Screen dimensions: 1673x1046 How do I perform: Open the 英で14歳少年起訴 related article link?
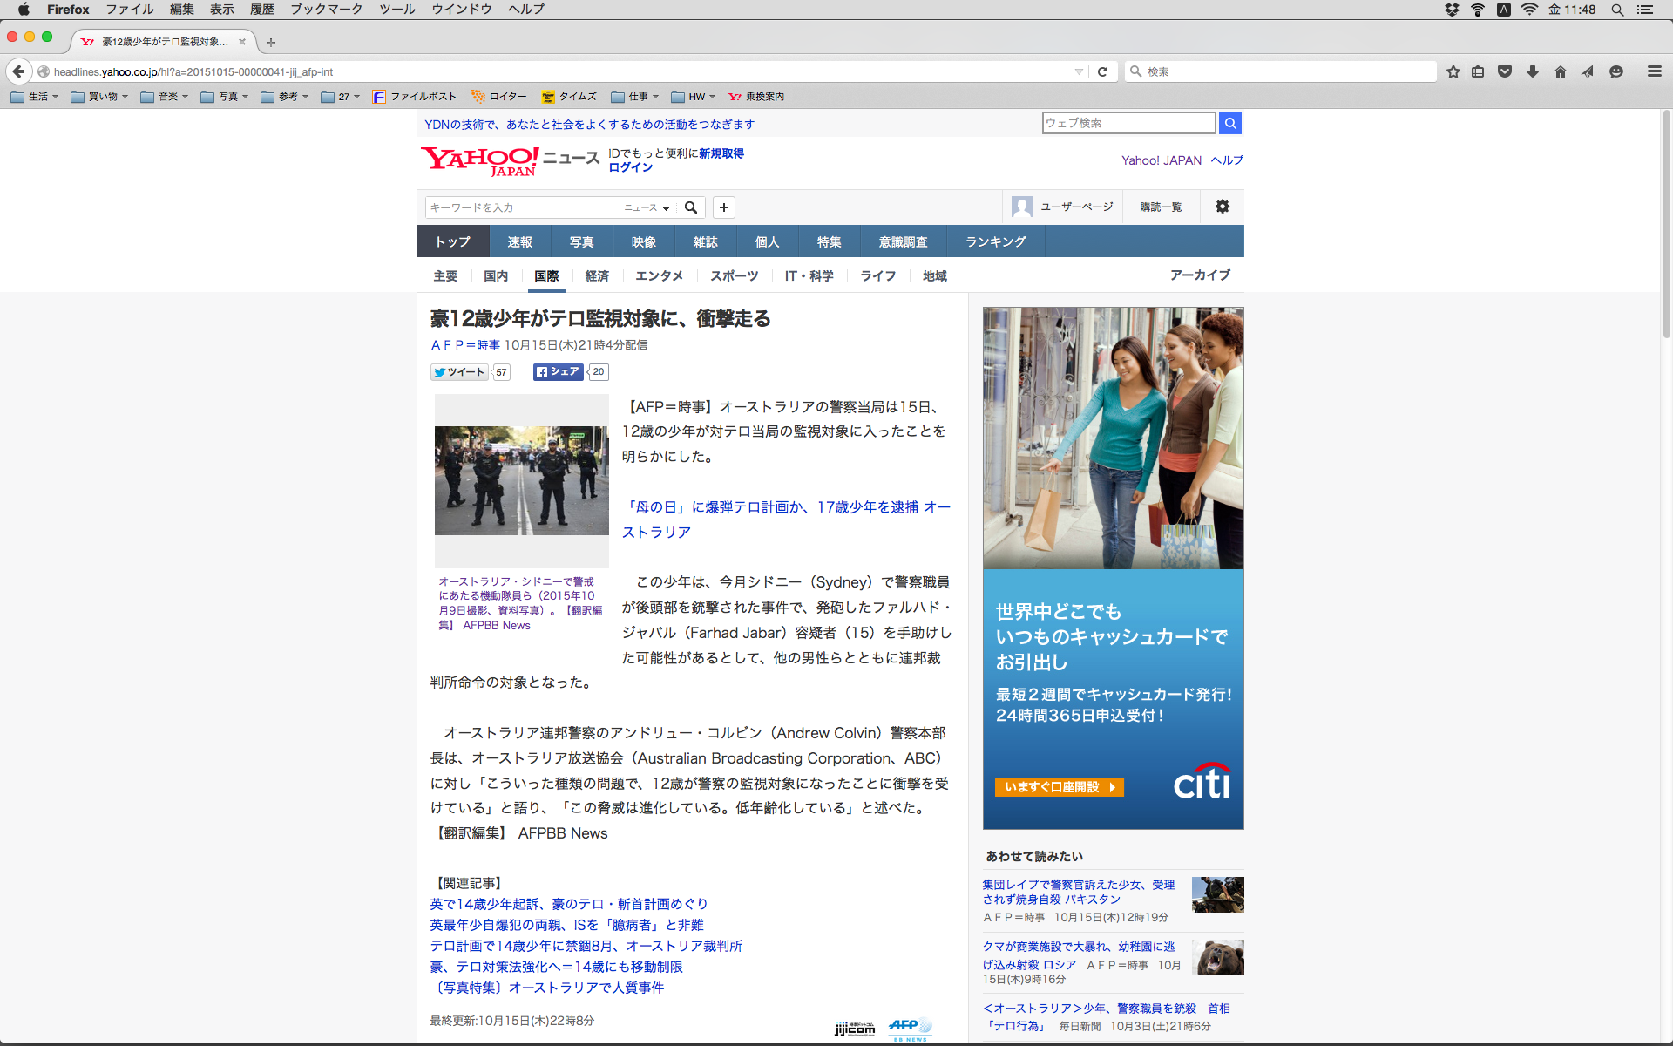coord(568,904)
